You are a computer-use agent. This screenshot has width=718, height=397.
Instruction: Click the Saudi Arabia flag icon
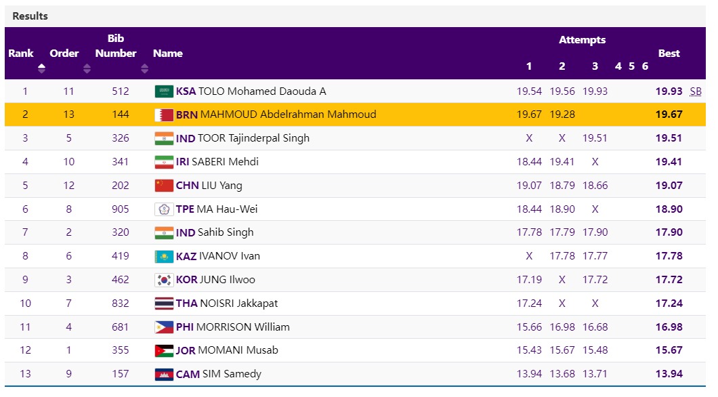click(164, 91)
